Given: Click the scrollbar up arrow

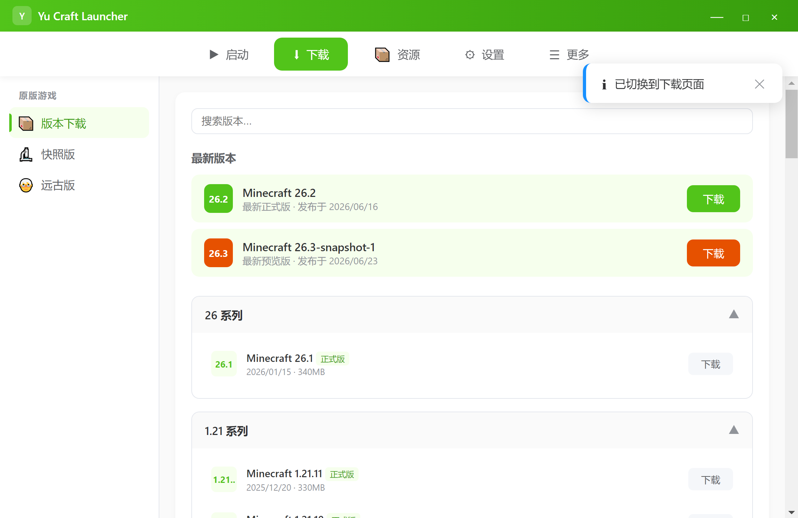Looking at the screenshot, I should [x=792, y=83].
